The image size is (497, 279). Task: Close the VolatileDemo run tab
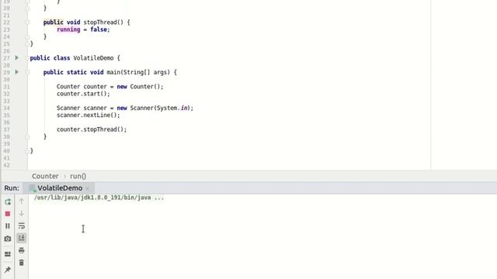pos(88,188)
